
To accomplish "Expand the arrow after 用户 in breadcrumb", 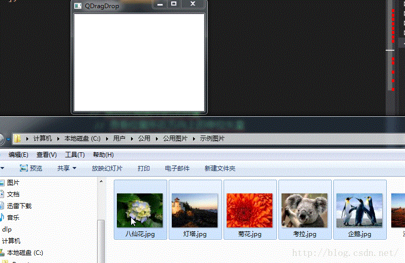I will 132,139.
